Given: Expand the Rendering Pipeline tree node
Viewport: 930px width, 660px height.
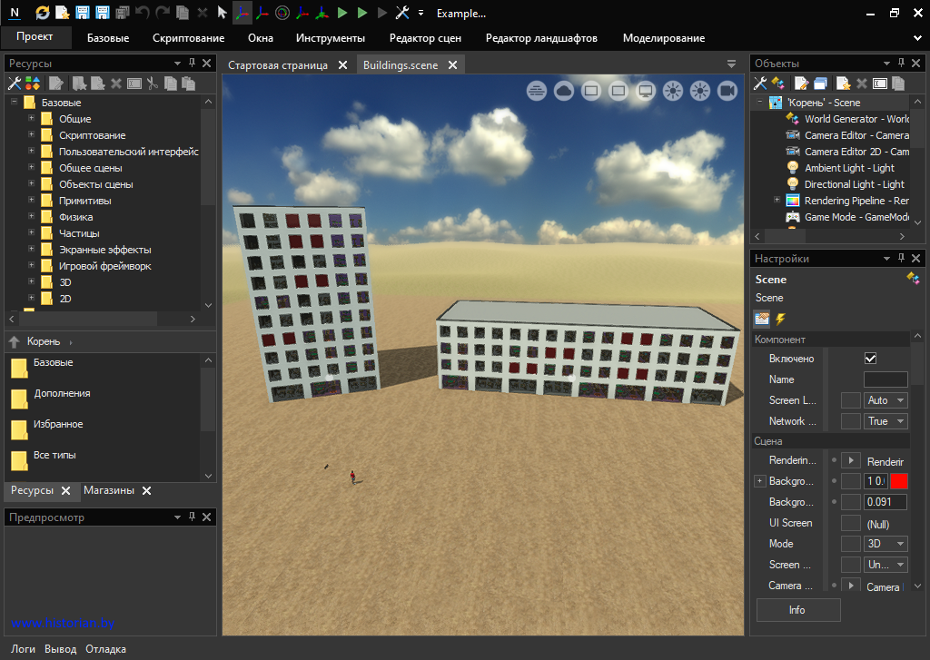Looking at the screenshot, I should click(x=777, y=201).
